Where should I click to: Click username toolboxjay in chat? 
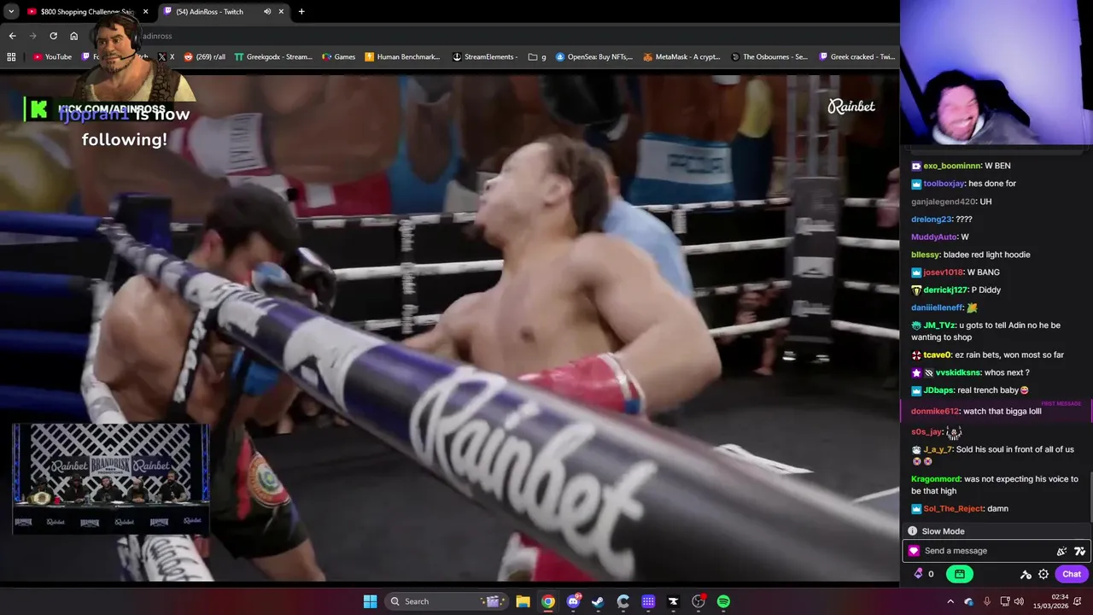pyautogui.click(x=944, y=184)
